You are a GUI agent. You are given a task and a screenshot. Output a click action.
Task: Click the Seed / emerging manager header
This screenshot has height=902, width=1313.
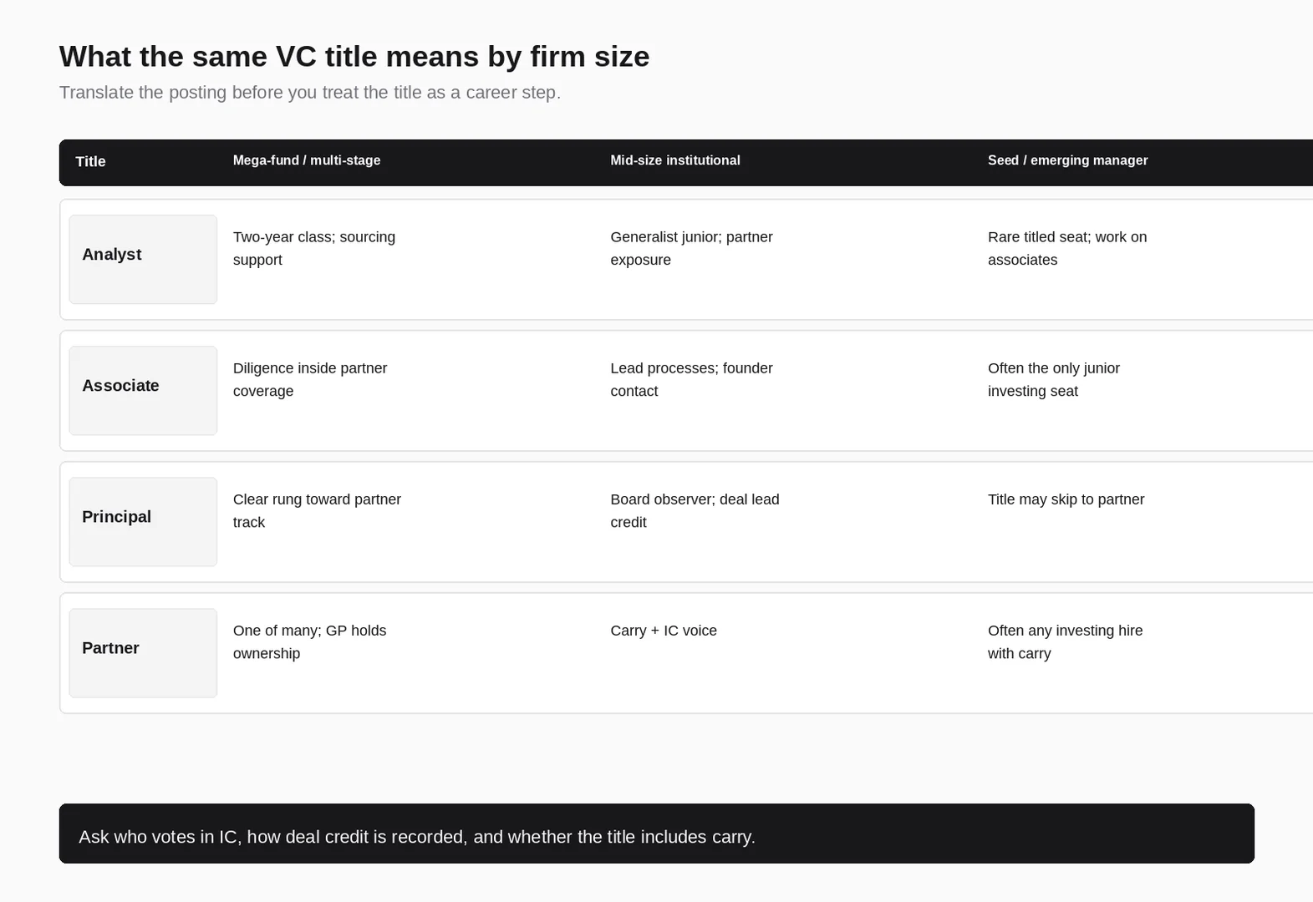pos(1067,160)
